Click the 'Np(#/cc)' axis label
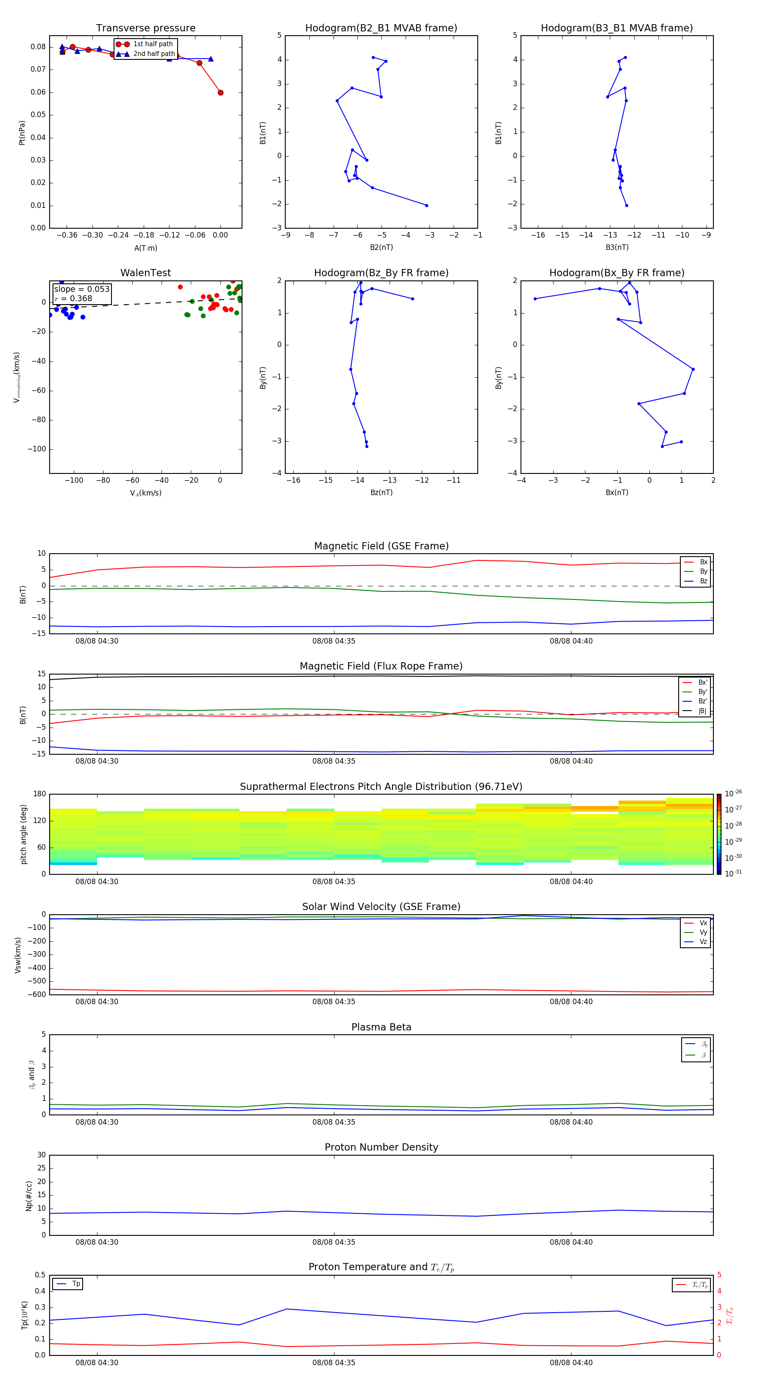The width and height of the screenshot is (763, 1400). tap(29, 1196)
